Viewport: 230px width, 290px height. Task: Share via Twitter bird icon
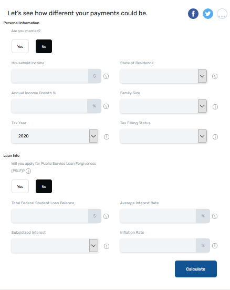click(208, 14)
